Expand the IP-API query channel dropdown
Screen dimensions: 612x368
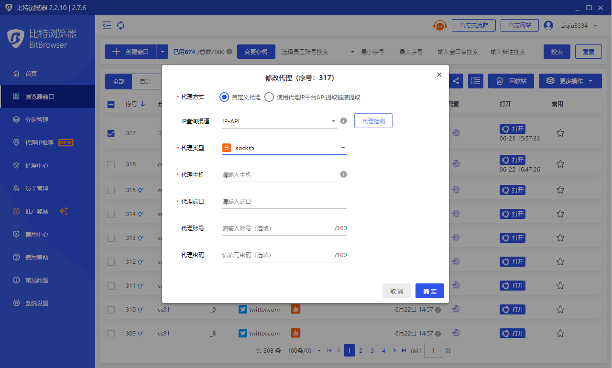pos(280,121)
